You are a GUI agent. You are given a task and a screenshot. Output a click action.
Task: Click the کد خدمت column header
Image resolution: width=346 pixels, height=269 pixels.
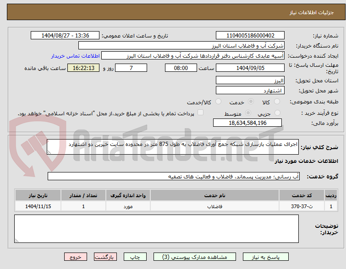(302, 195)
